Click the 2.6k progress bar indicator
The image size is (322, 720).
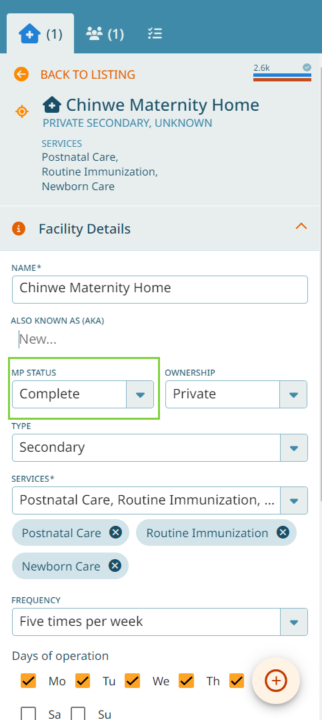click(282, 73)
